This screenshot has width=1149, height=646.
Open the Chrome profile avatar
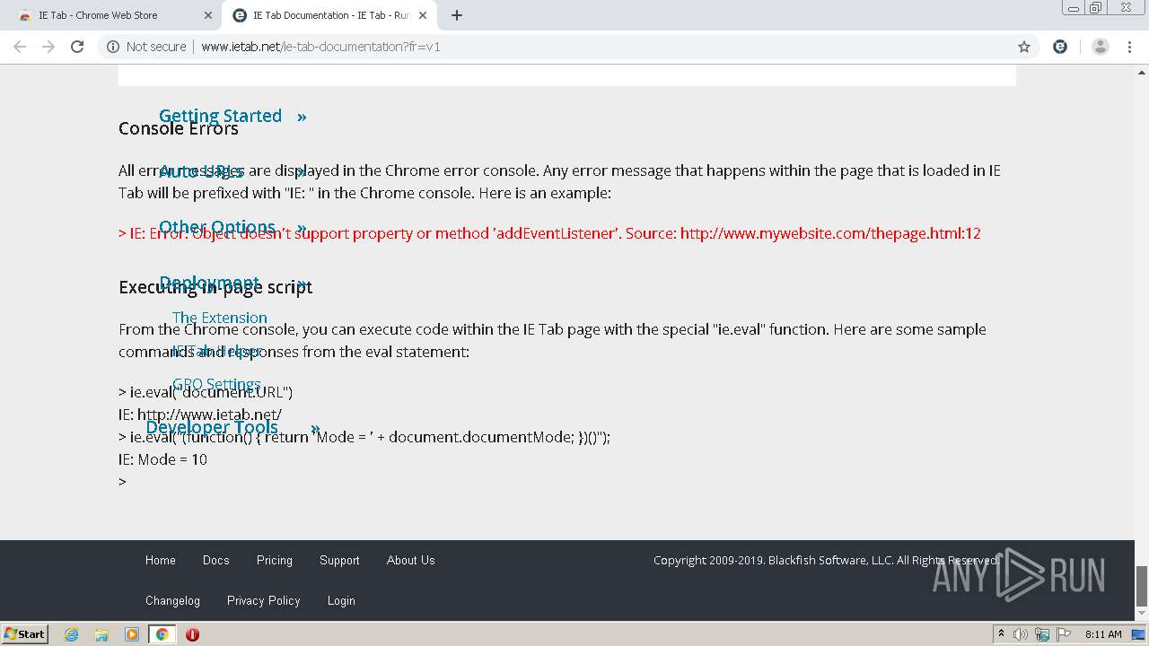click(1100, 47)
